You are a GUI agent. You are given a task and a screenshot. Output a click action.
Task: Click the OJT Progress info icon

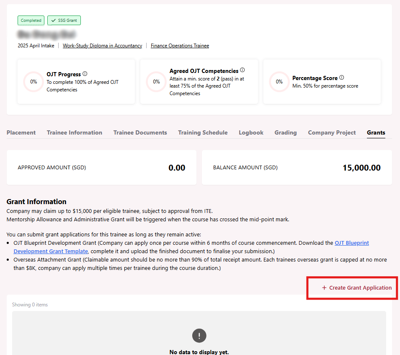(x=85, y=74)
